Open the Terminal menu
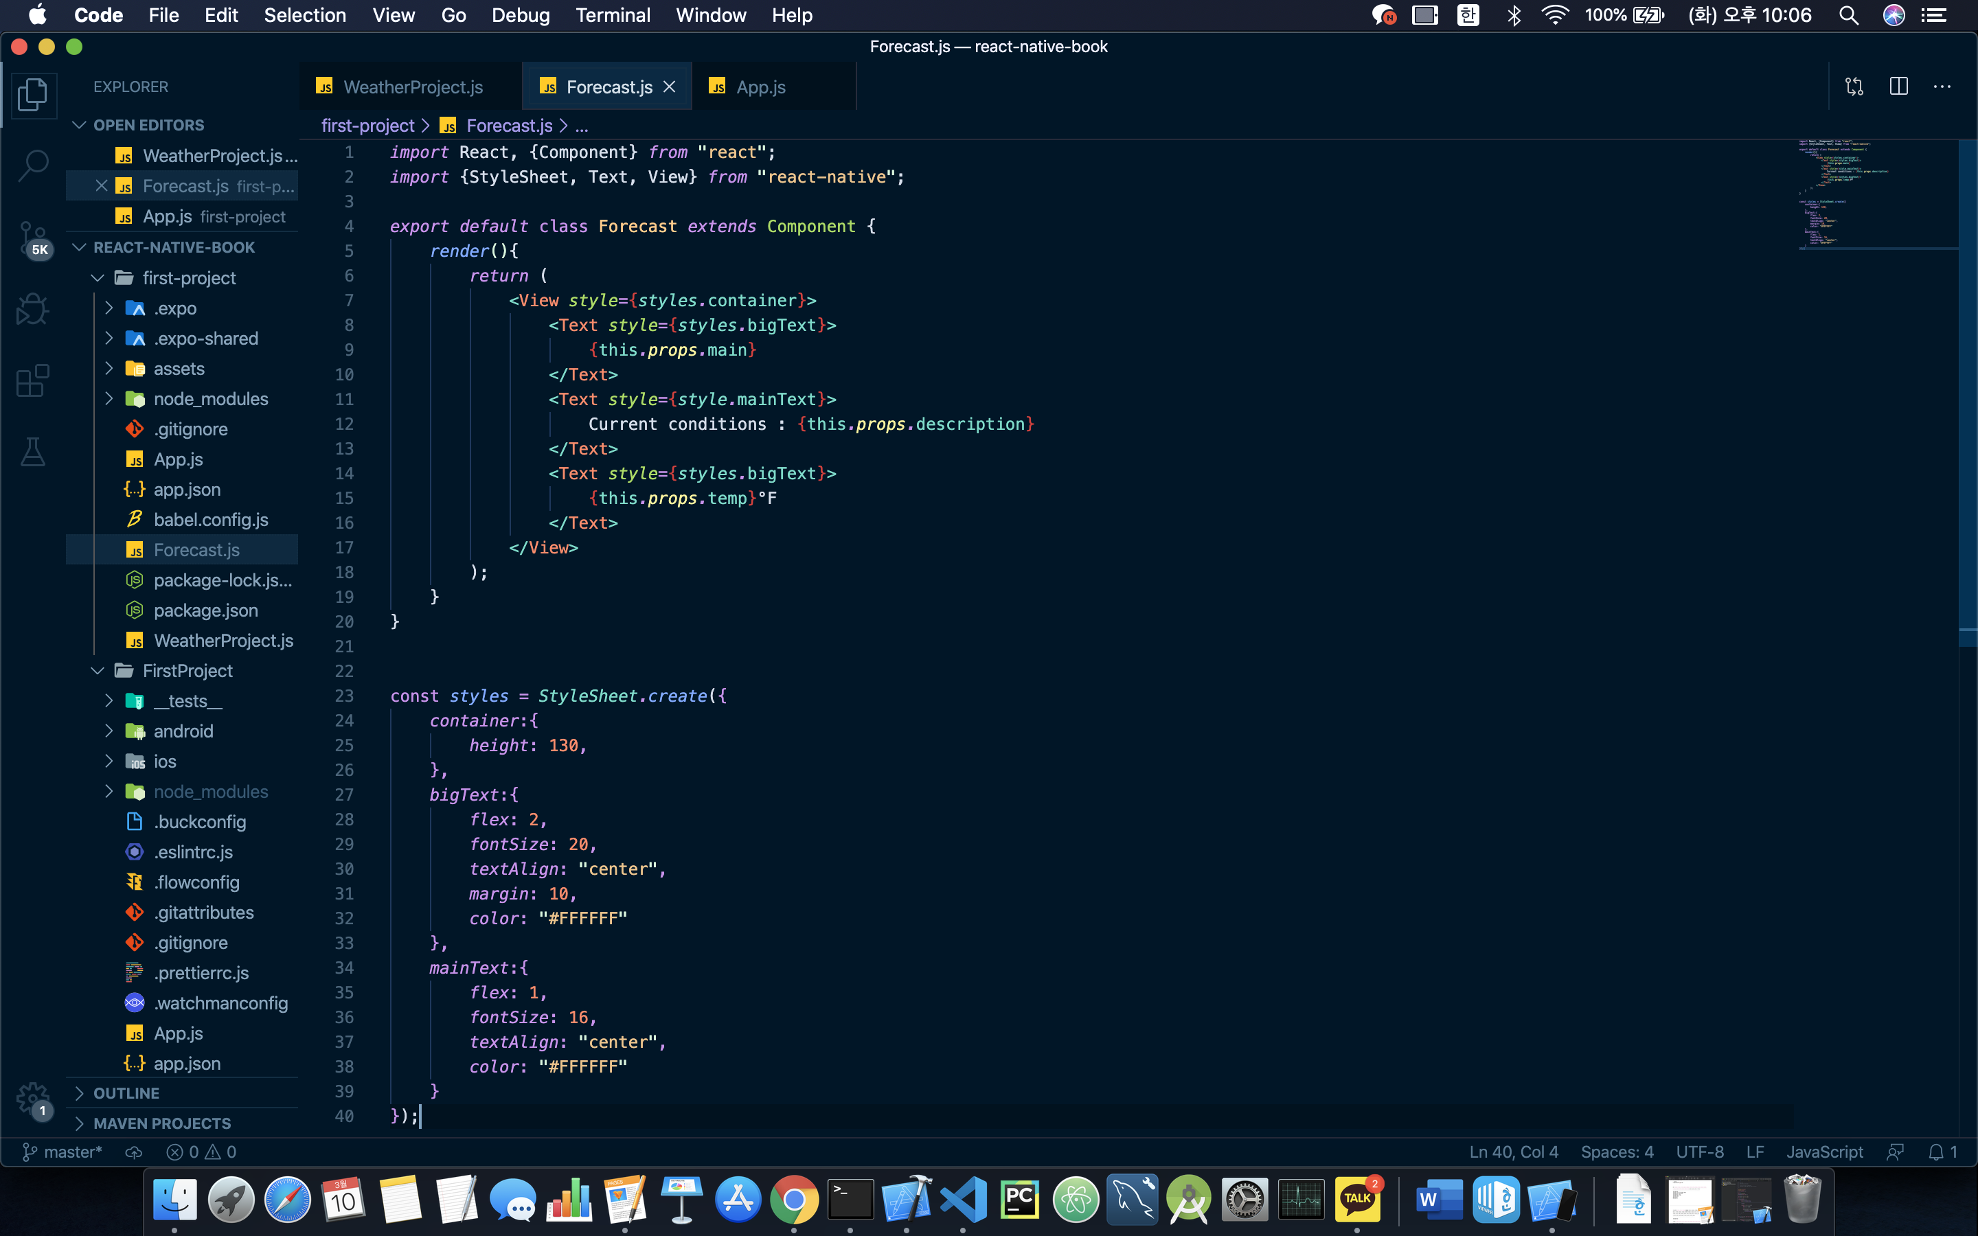 point(612,14)
